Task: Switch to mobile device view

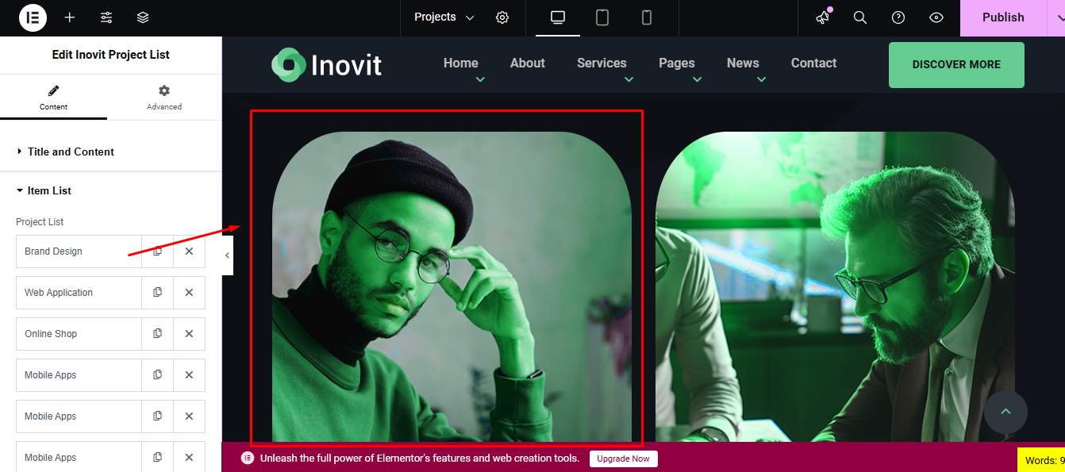Action: [647, 17]
